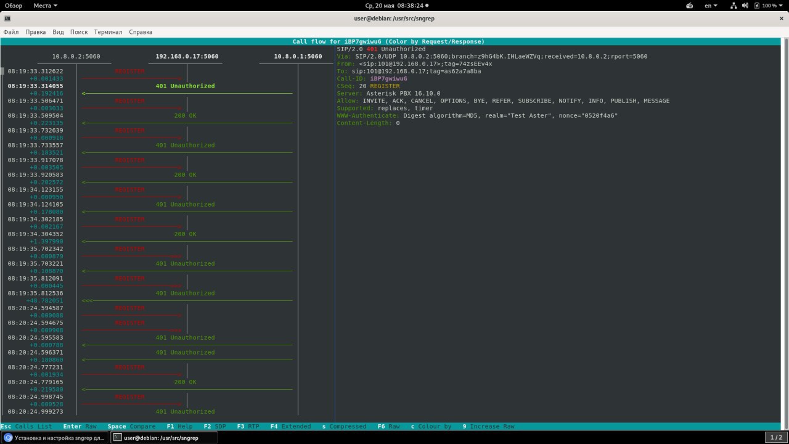The image size is (789, 444).
Task: Click the battery charging icon
Action: point(756,6)
